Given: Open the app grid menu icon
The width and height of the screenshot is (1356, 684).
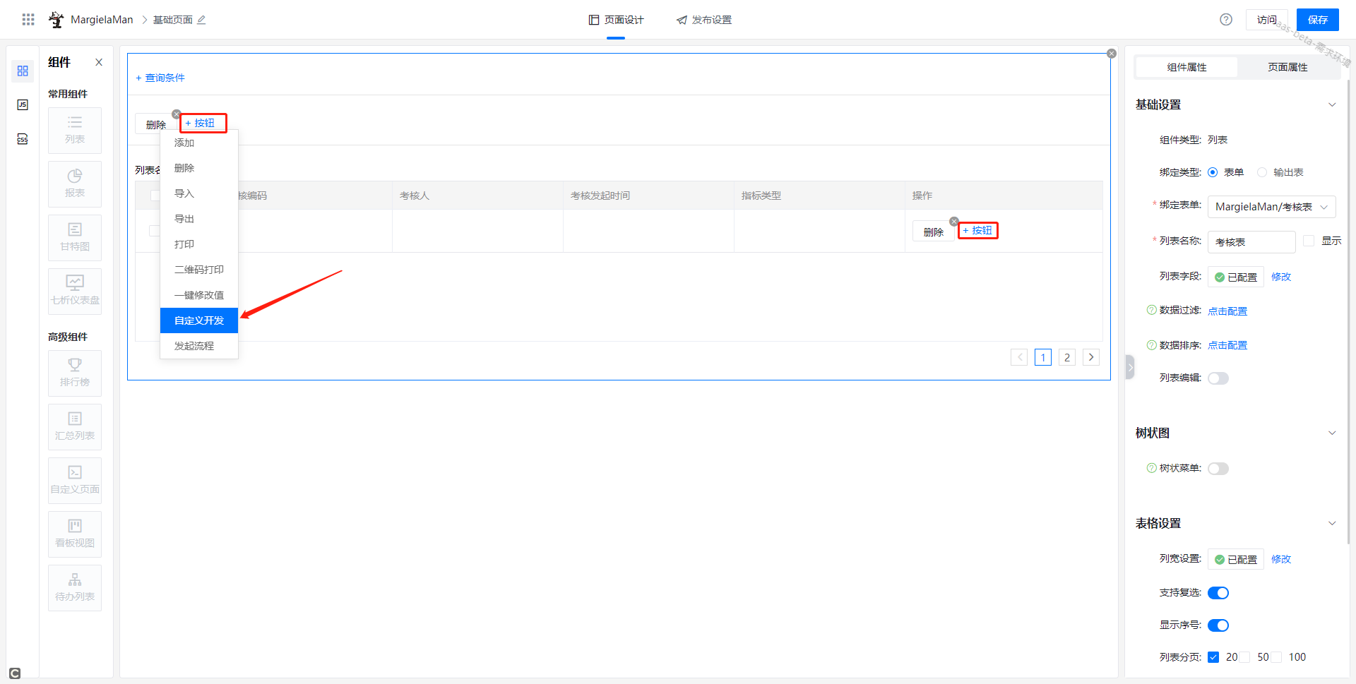Looking at the screenshot, I should (28, 20).
